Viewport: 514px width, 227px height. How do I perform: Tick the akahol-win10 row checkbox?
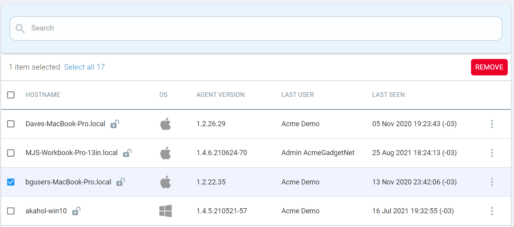point(11,211)
